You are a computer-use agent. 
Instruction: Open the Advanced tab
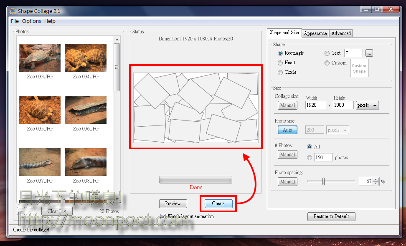(341, 33)
